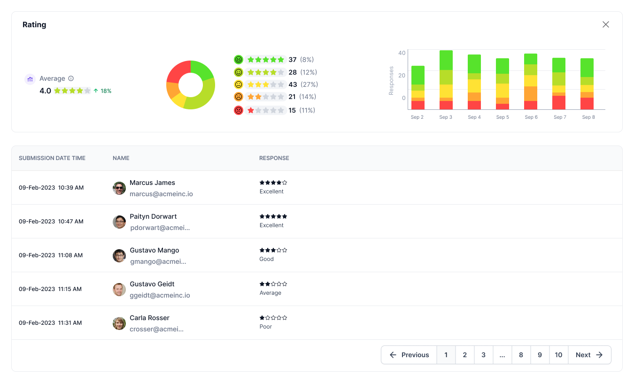Sort by Submission Date Time column header
The width and height of the screenshot is (634, 383).
pyautogui.click(x=52, y=158)
